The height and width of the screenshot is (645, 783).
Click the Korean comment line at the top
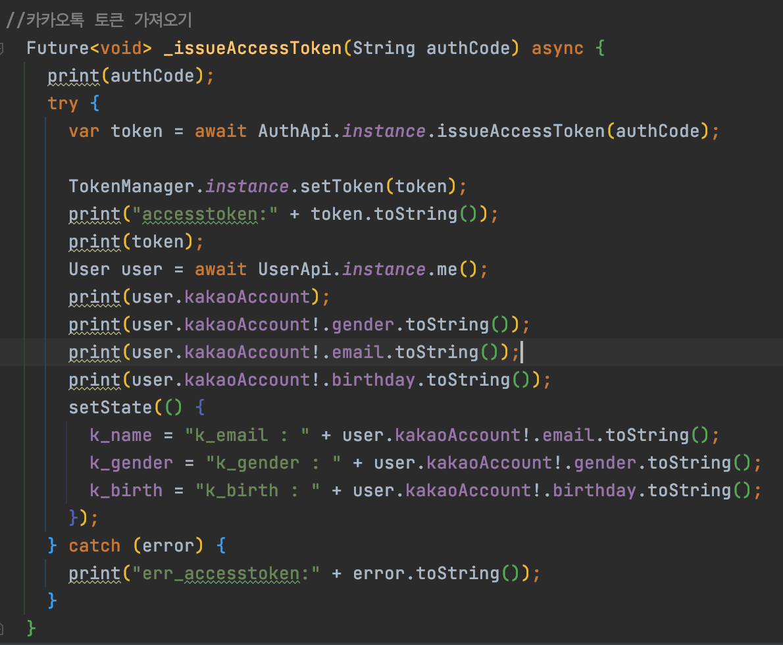(99, 20)
